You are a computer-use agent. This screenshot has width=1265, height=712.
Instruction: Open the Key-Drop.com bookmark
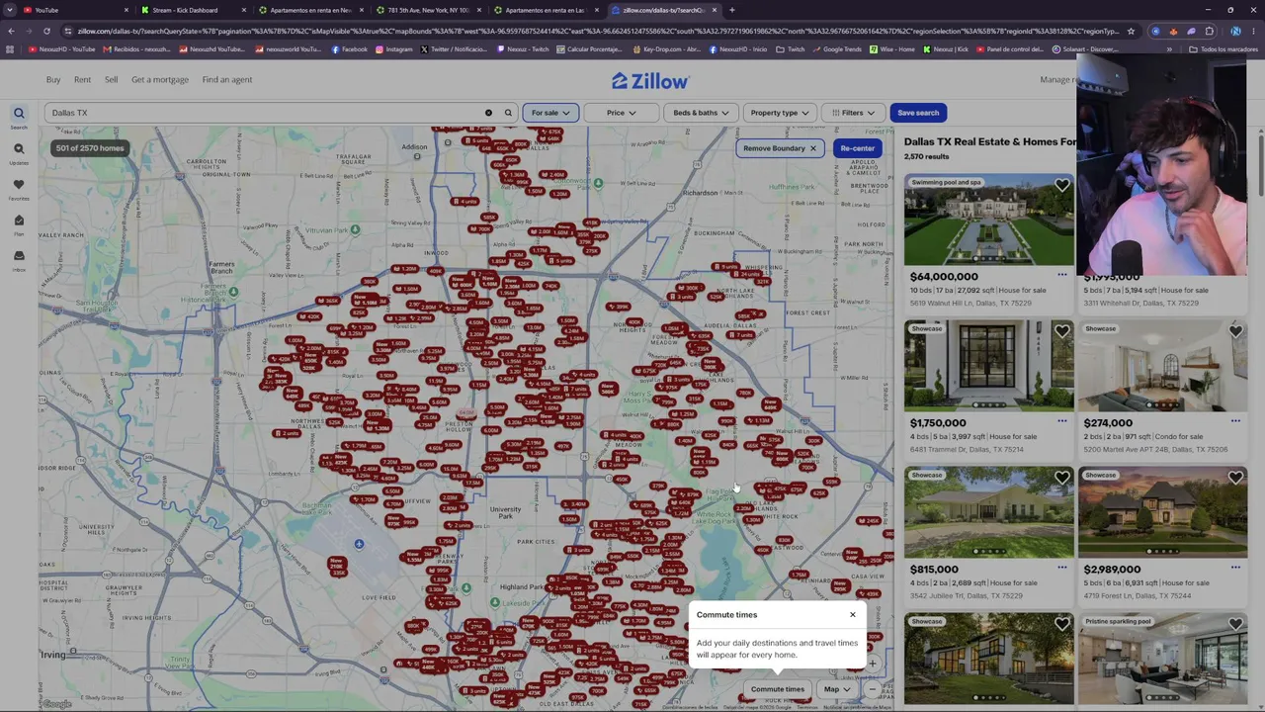[x=666, y=49]
